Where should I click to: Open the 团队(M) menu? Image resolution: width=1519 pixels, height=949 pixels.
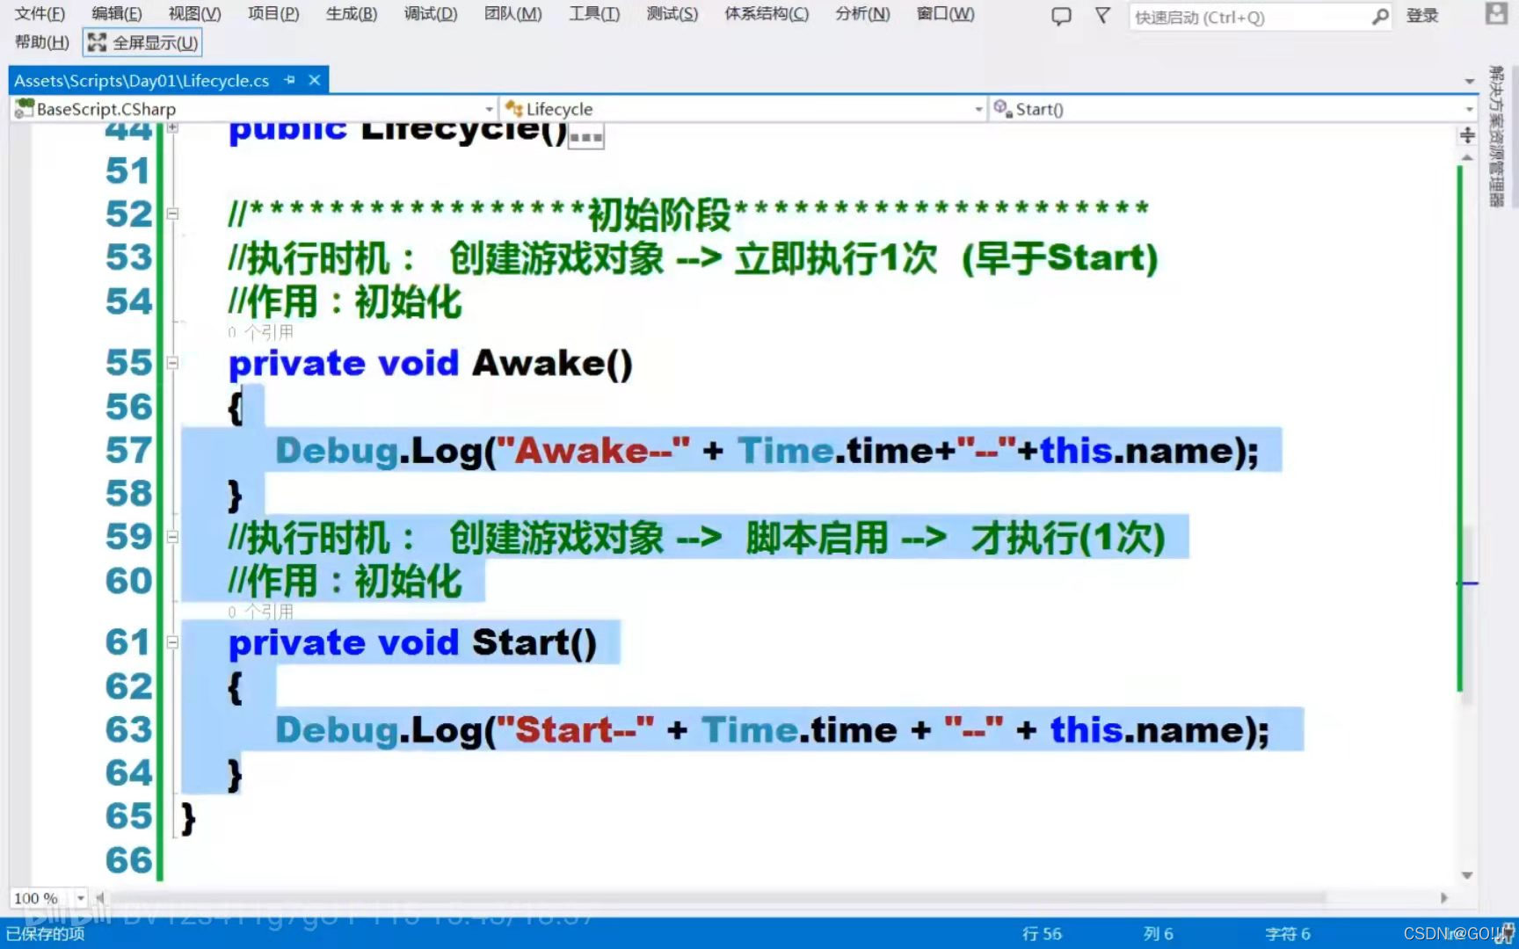click(512, 14)
